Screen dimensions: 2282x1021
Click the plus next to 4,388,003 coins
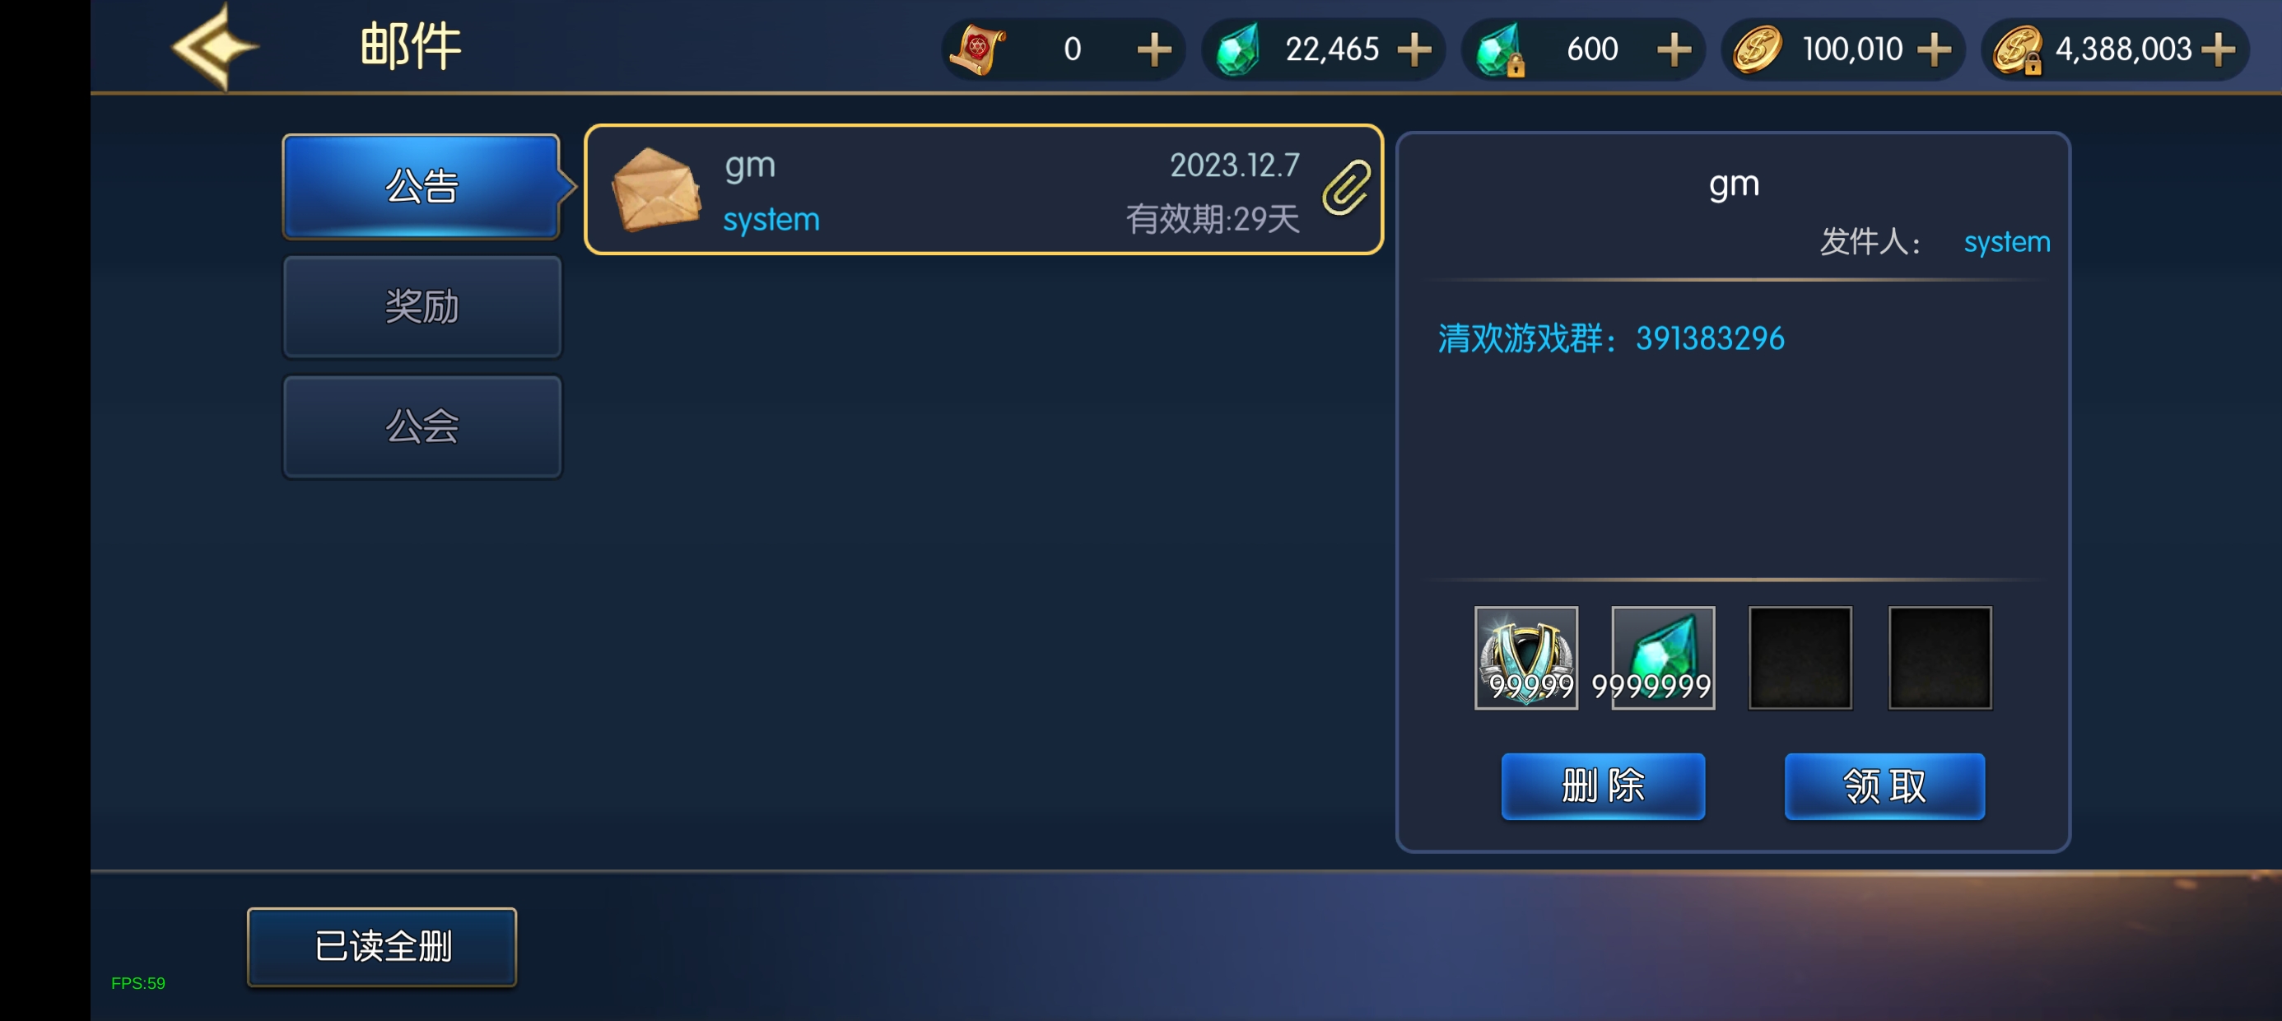pyautogui.click(x=2217, y=49)
